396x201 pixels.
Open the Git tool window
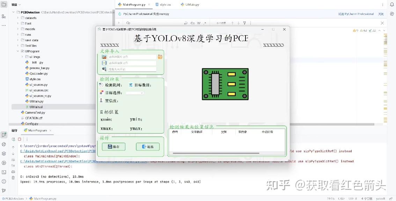coord(4,190)
